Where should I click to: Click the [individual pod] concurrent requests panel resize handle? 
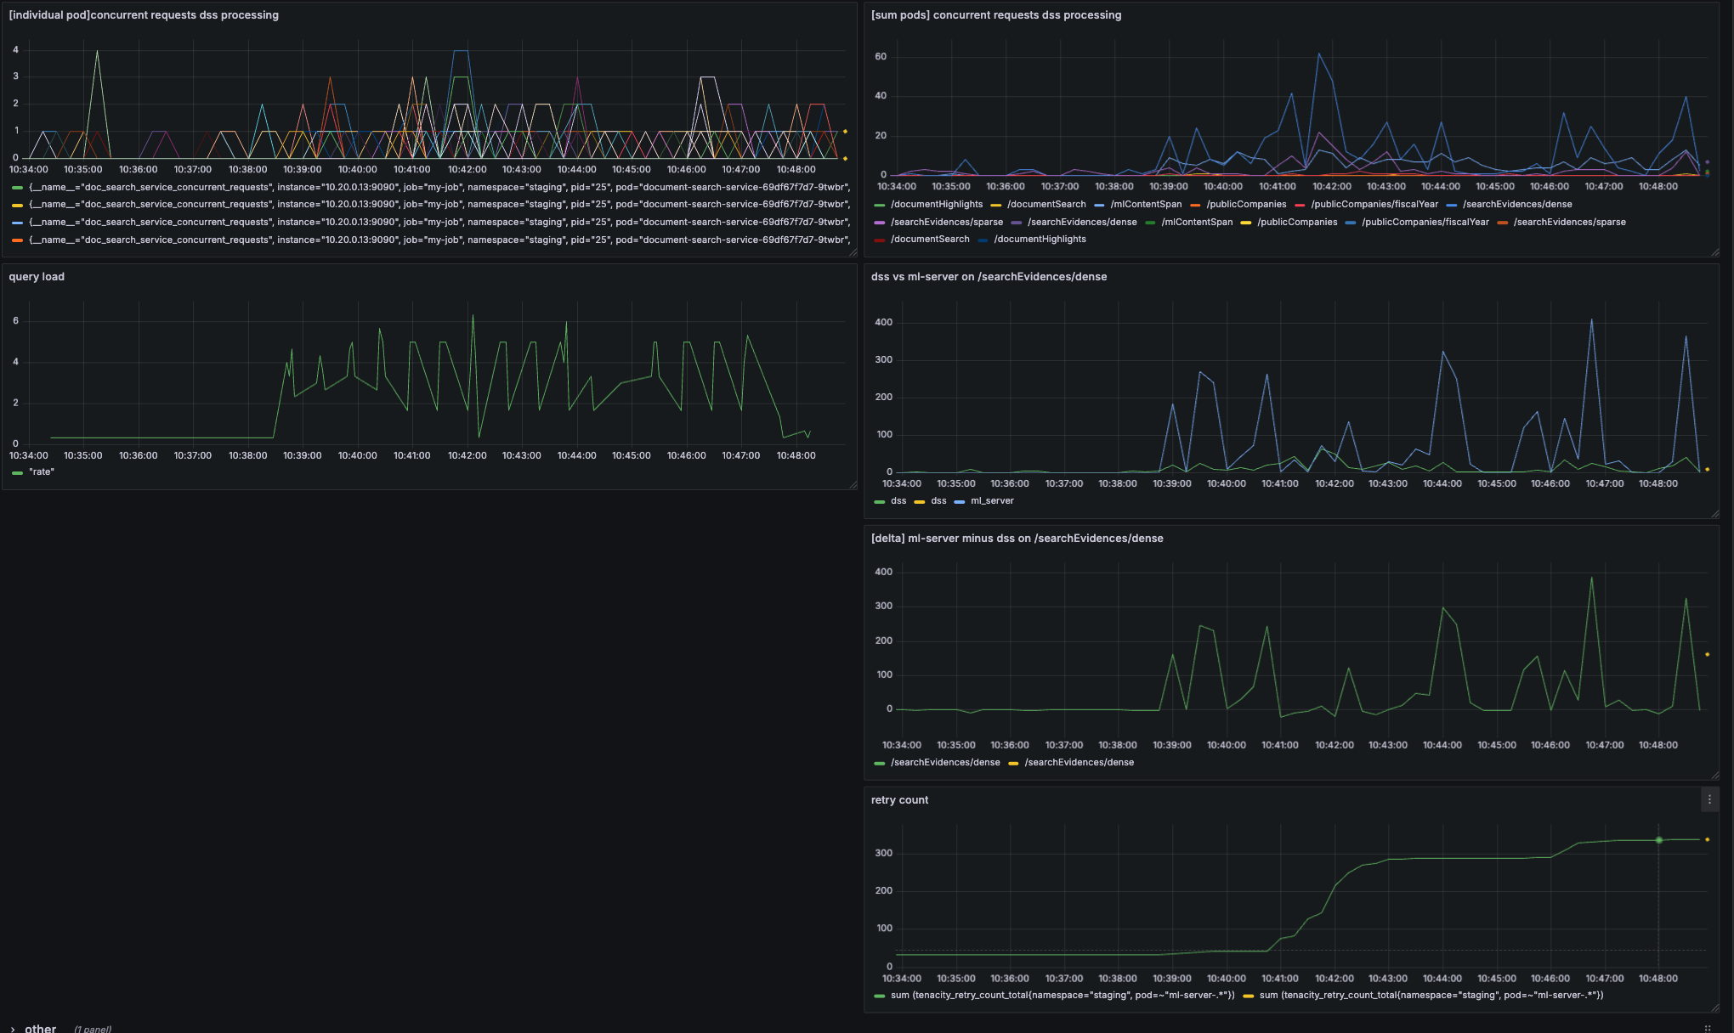[853, 252]
